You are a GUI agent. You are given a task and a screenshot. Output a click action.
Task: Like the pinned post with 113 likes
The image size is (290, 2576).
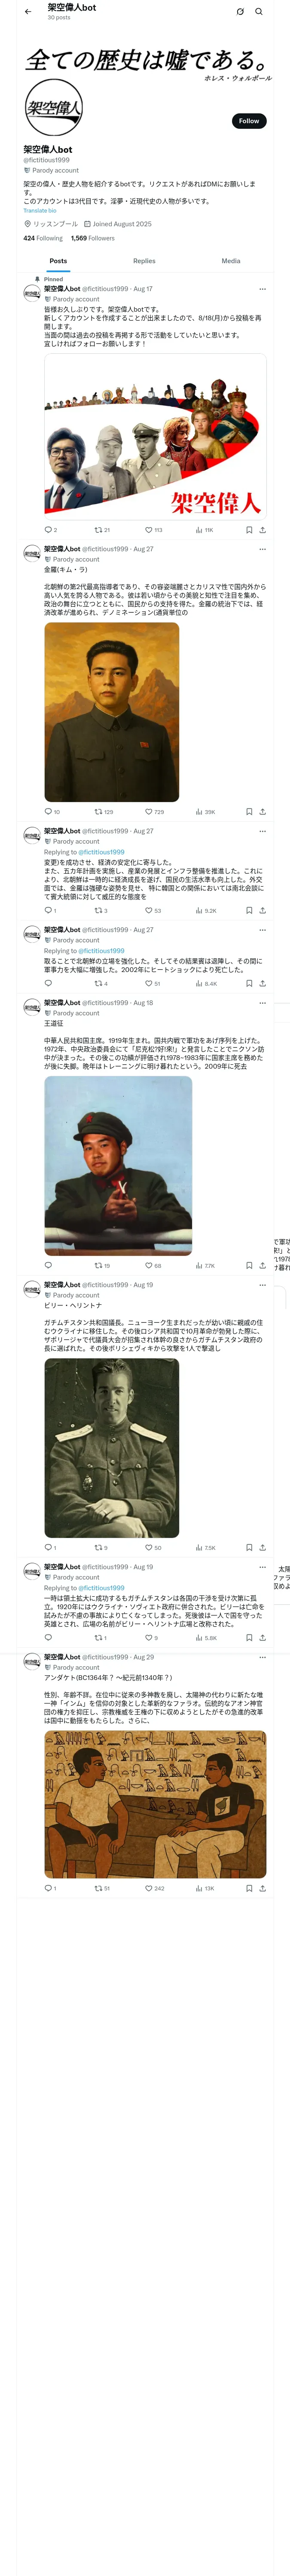point(154,530)
